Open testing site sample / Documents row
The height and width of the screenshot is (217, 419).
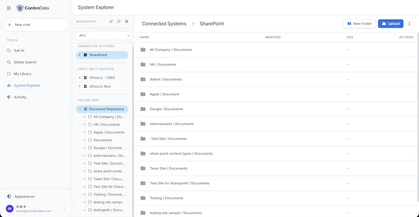click(x=275, y=212)
